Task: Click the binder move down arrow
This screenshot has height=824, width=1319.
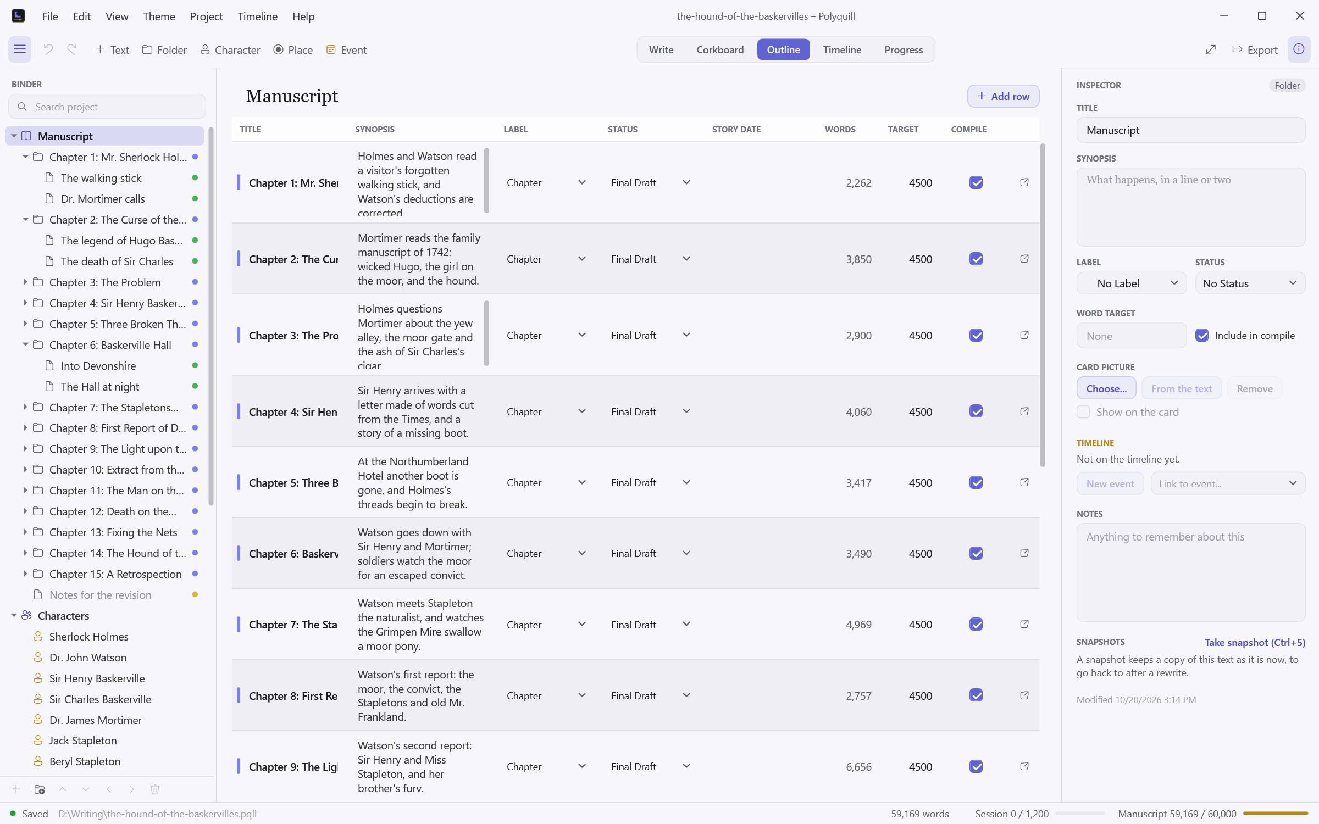Action: click(x=86, y=789)
